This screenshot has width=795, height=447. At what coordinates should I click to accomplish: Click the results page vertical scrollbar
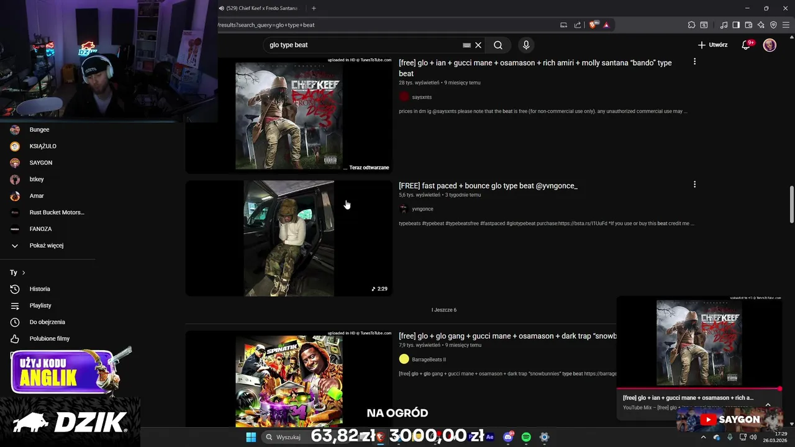(x=791, y=205)
